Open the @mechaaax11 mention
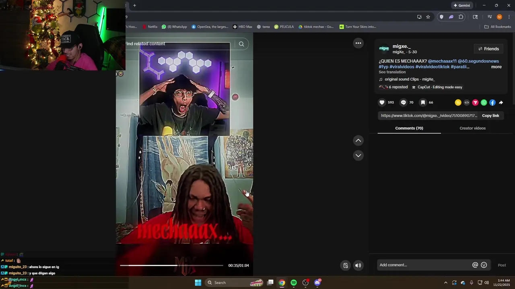Viewport: 515px width, 289px height. tap(442, 61)
